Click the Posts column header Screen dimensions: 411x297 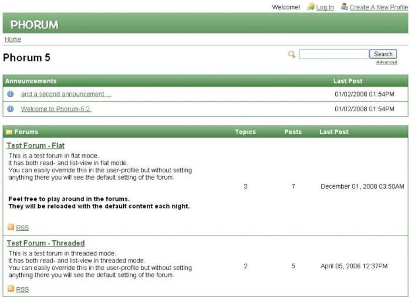[x=293, y=132]
